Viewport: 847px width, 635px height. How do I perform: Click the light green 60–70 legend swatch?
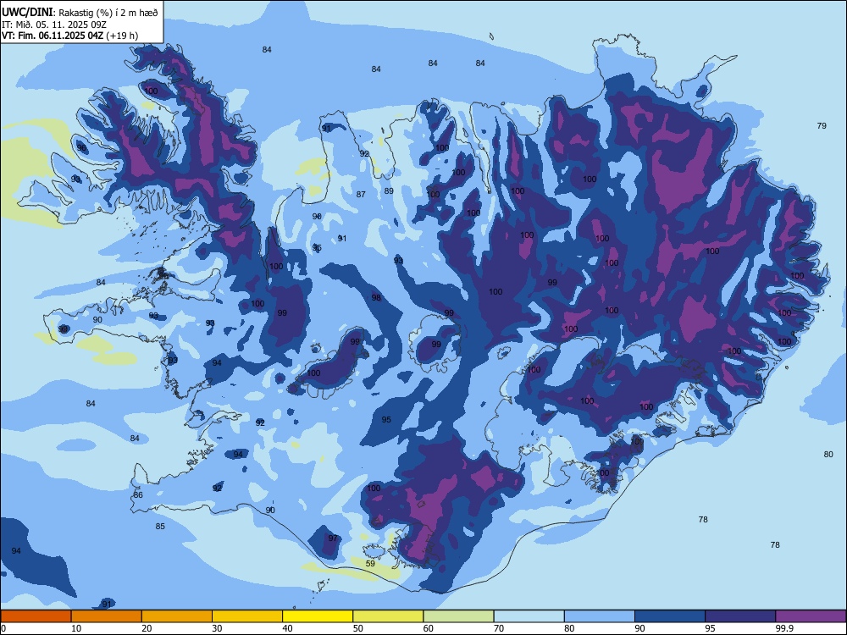point(458,616)
